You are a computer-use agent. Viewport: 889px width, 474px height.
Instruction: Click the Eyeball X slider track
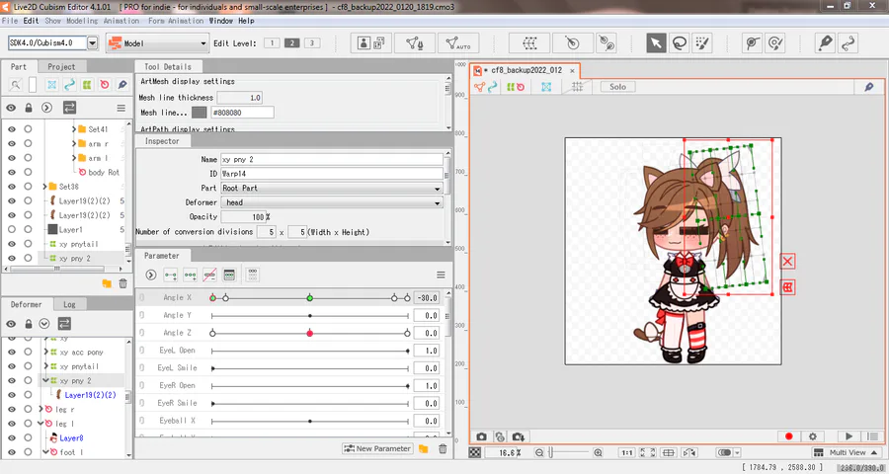310,421
